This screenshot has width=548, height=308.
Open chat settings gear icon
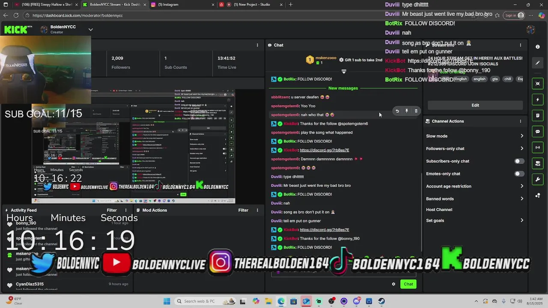(x=393, y=284)
